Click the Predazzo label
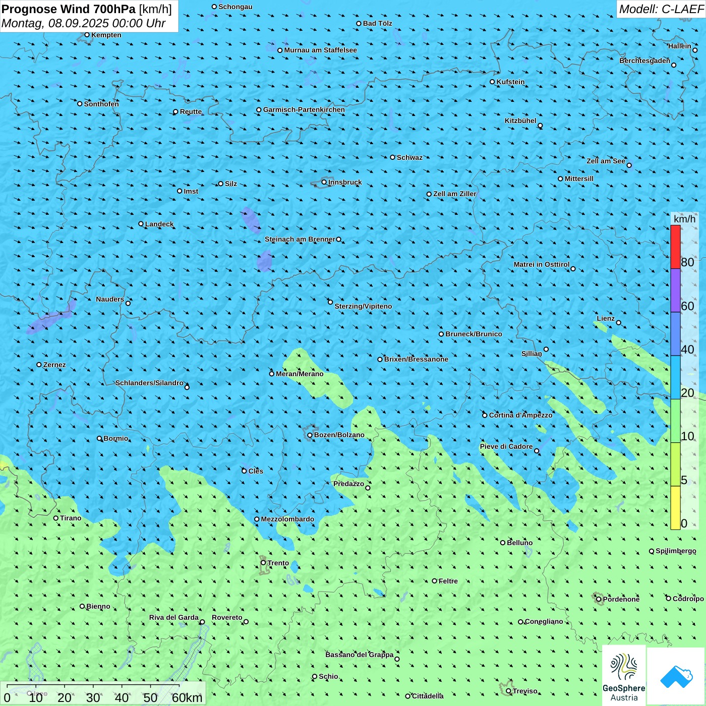The width and height of the screenshot is (706, 706). pos(348,484)
